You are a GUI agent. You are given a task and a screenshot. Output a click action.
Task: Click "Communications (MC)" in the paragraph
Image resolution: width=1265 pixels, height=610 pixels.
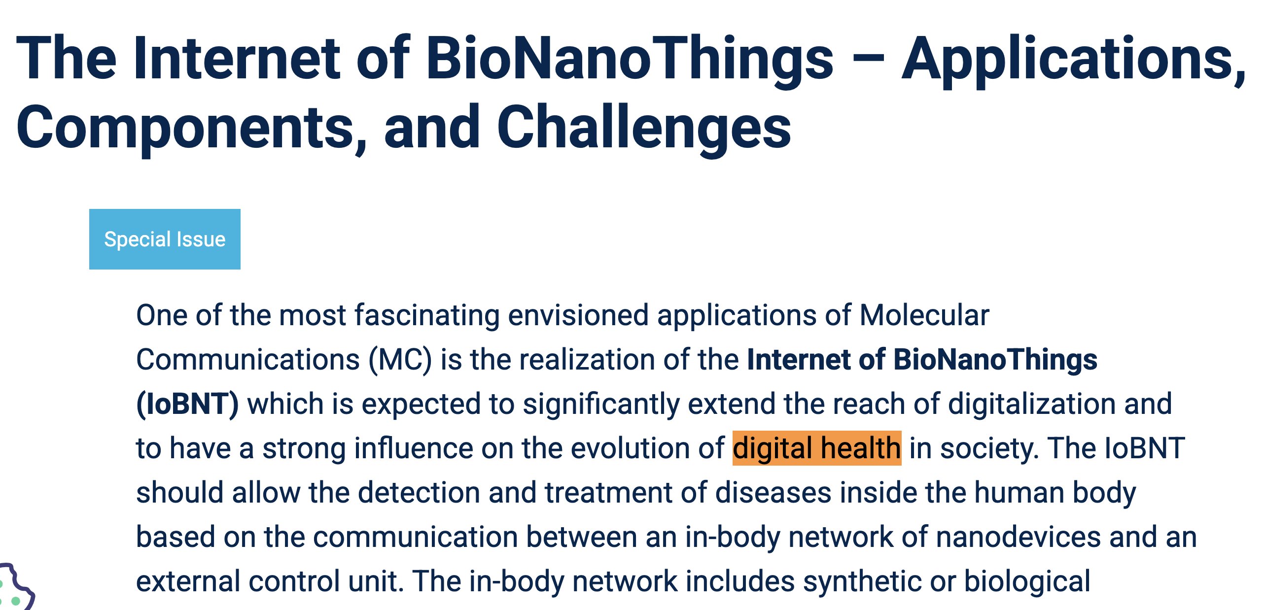pyautogui.click(x=284, y=360)
